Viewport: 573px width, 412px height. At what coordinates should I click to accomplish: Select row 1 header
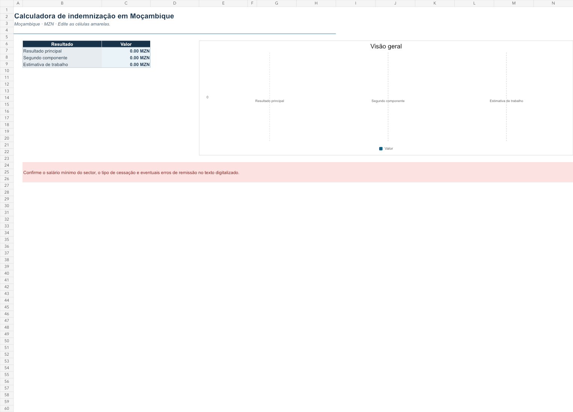tap(7, 10)
